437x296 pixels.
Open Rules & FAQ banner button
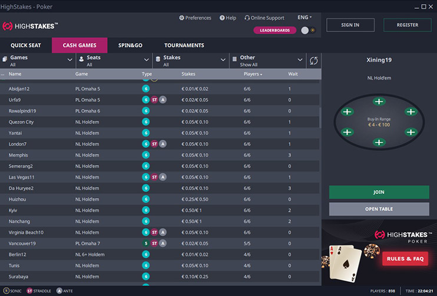(405, 259)
